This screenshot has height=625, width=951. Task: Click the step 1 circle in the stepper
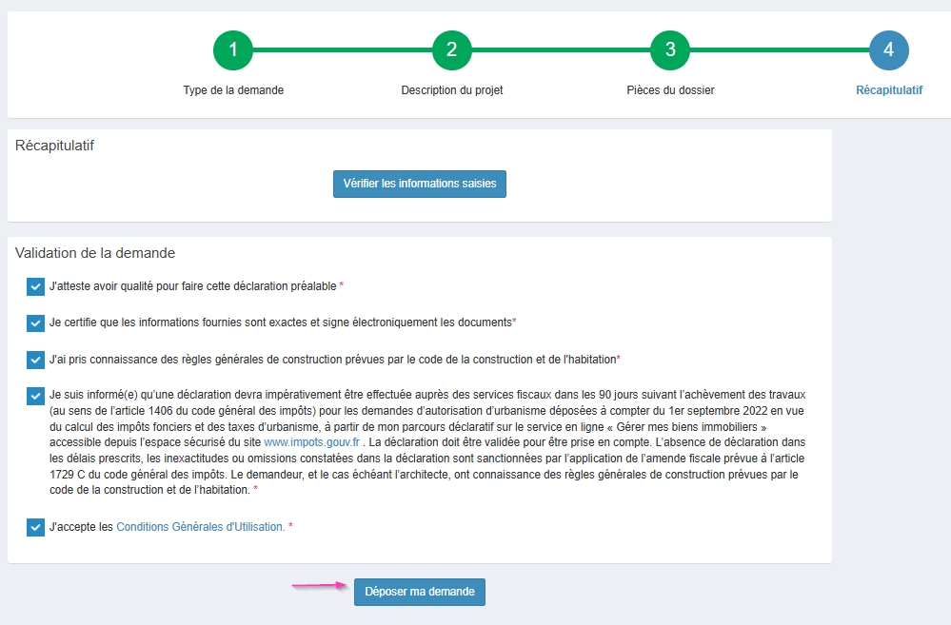(233, 50)
